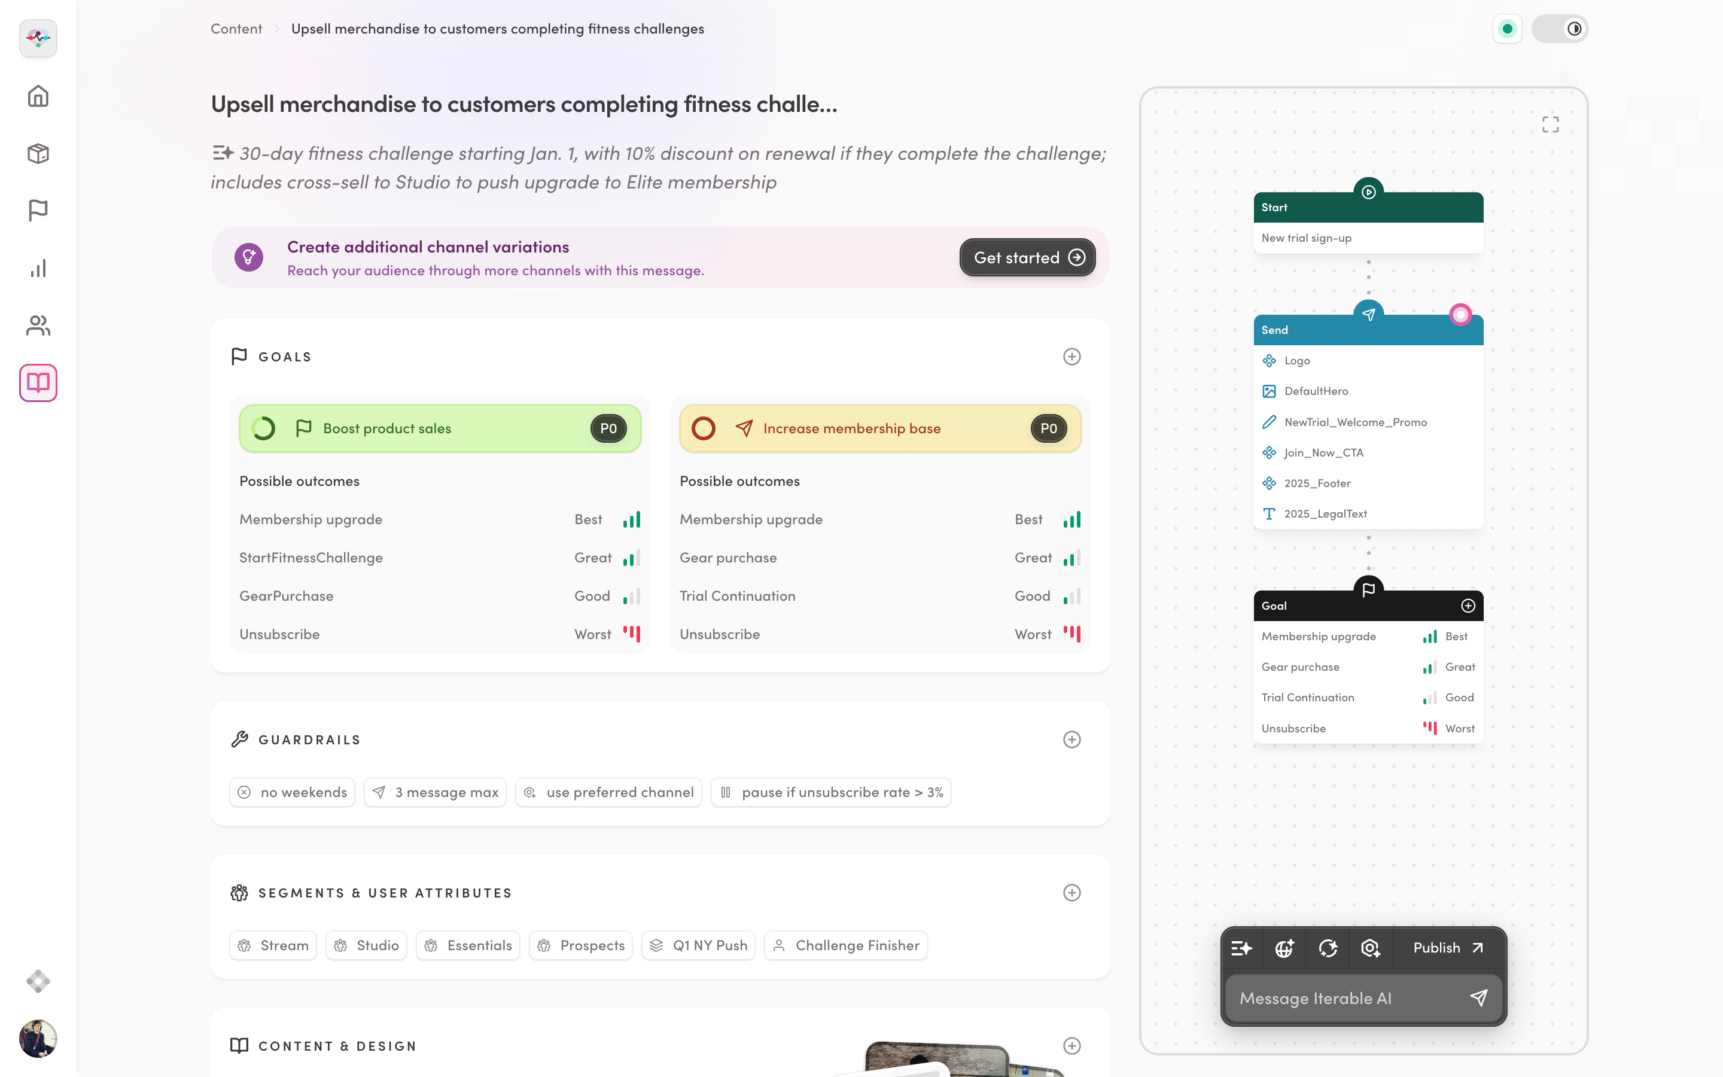Select the 2025_LegalText item
1723x1077 pixels.
[1368, 515]
